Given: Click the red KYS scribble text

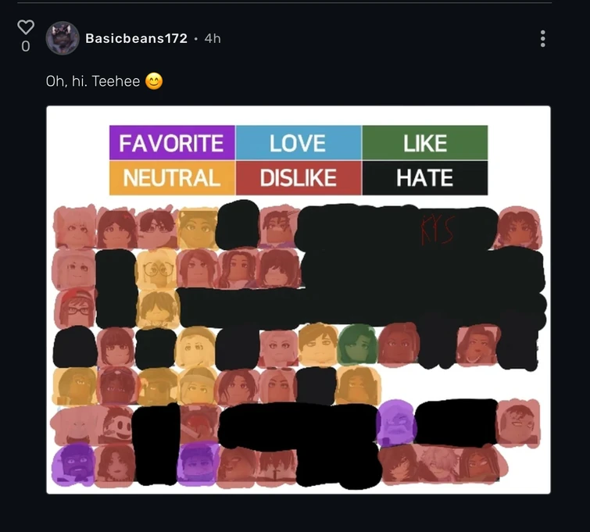Looking at the screenshot, I should coord(438,230).
